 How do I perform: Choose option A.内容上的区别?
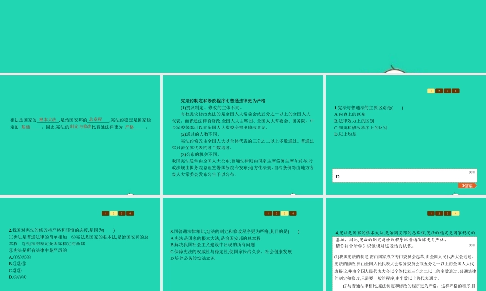coord(350,114)
